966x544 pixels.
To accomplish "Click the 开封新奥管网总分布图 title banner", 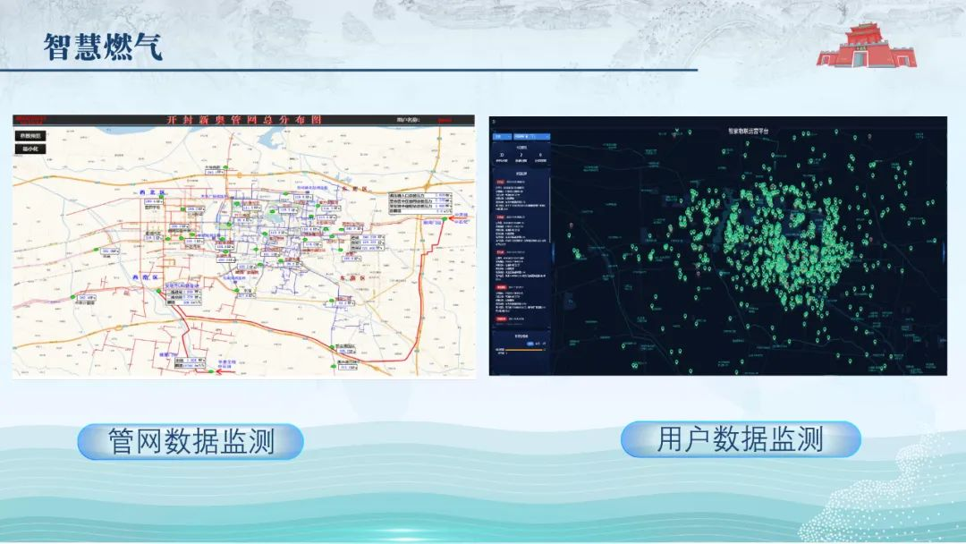I will tap(244, 120).
